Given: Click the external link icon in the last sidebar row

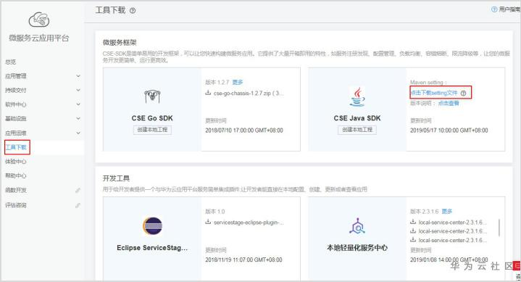Looking at the screenshot, I should (x=78, y=205).
